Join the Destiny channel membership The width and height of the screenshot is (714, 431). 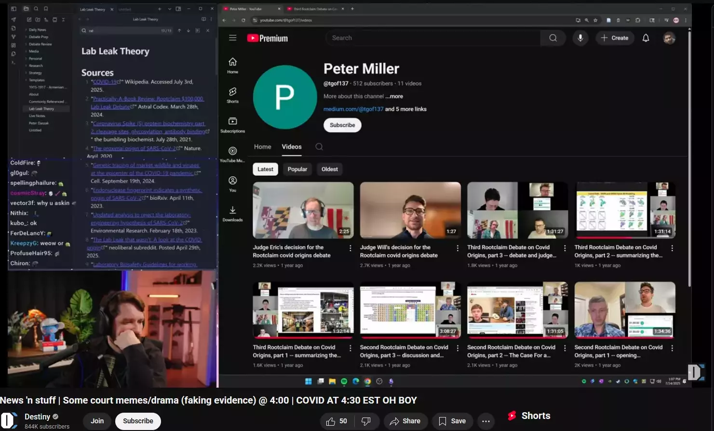(97, 421)
